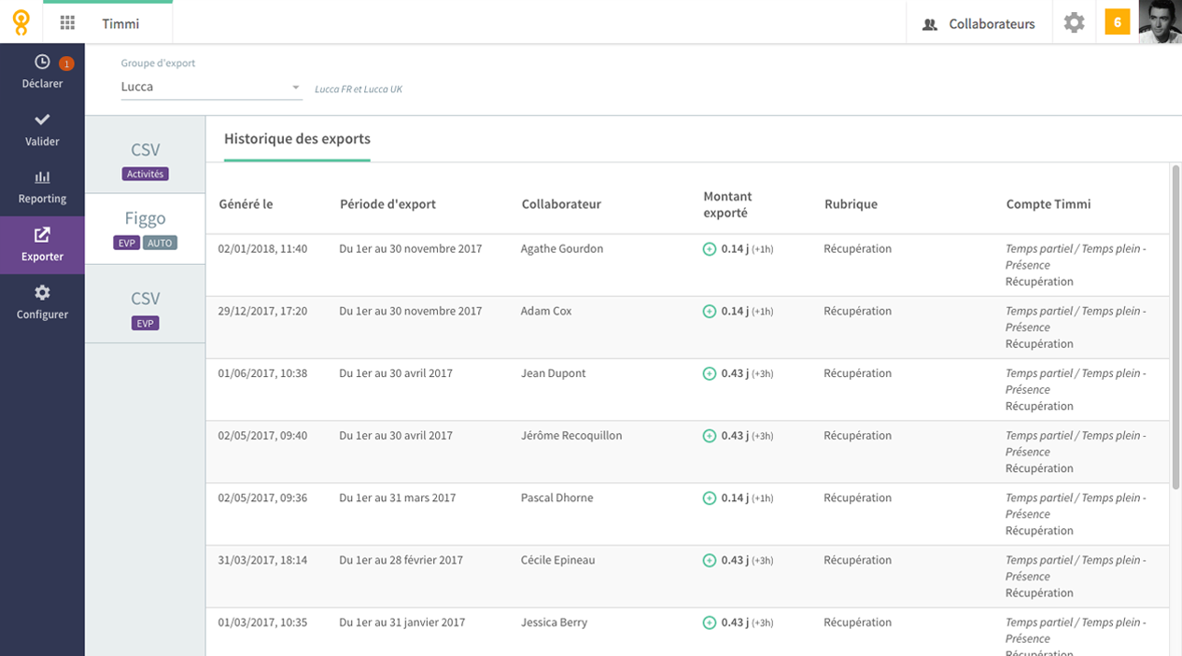Open the apps grid icon

click(x=67, y=23)
